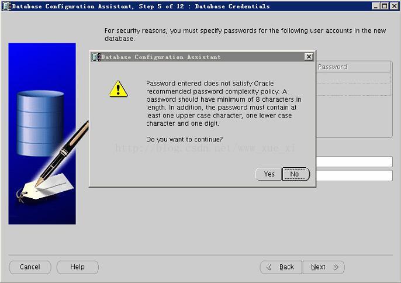The width and height of the screenshot is (401, 283).
Task: Click Yes to continue with weak password
Action: pyautogui.click(x=268, y=174)
